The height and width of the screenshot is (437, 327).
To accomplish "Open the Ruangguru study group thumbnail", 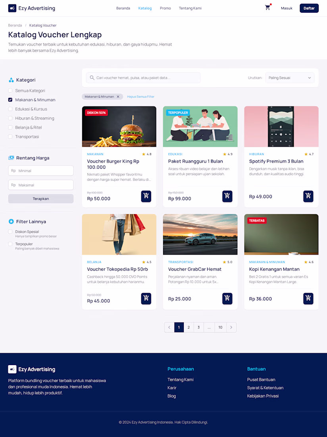I will coord(200,126).
